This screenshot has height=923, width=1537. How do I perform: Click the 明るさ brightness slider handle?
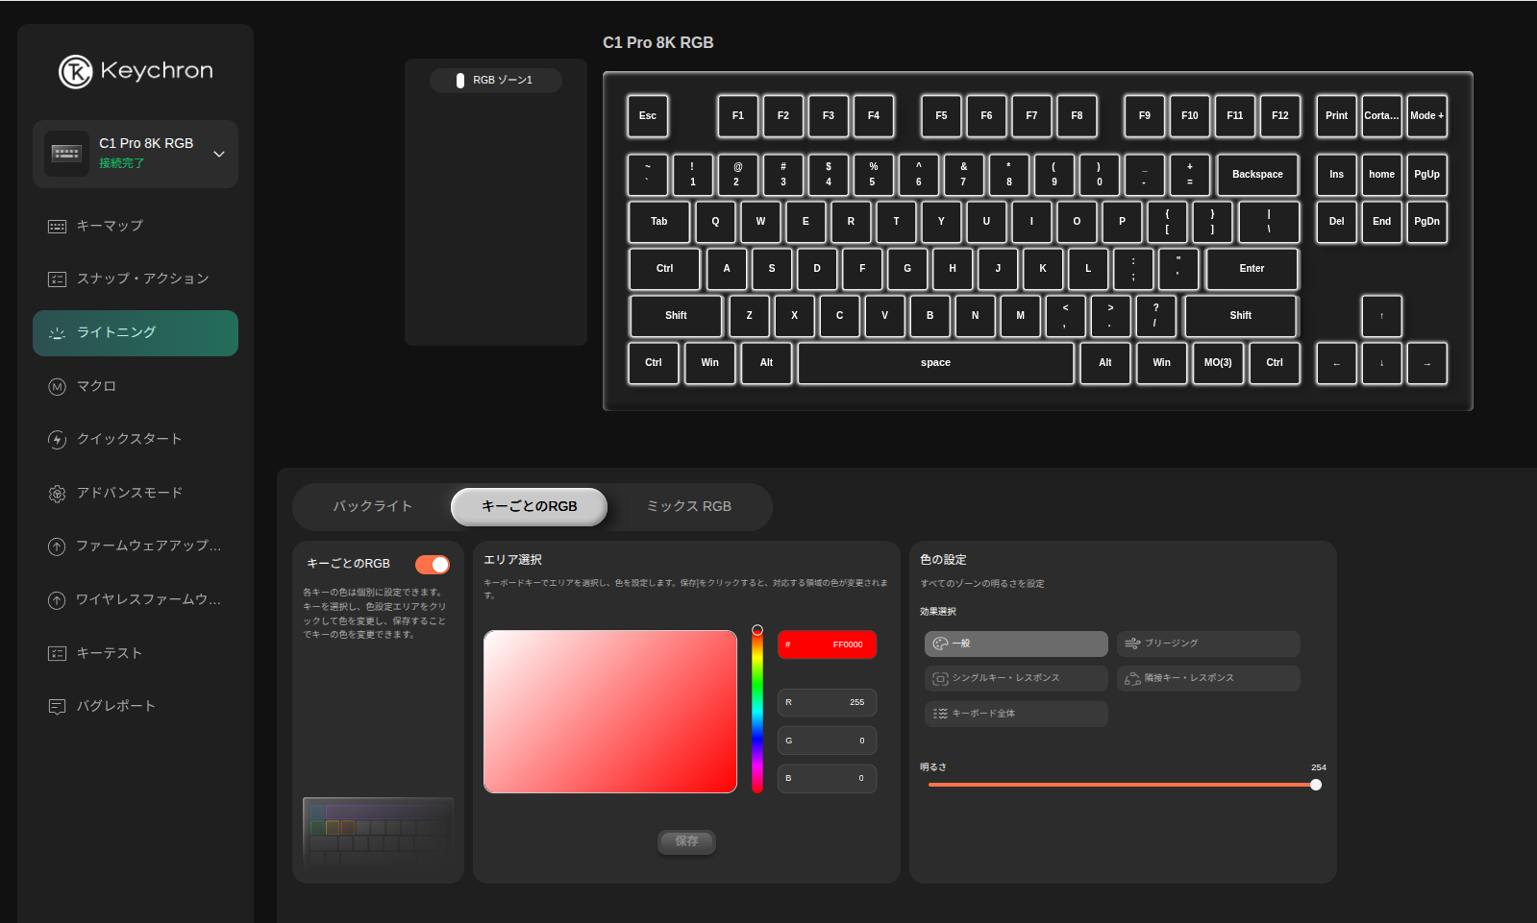(1316, 785)
